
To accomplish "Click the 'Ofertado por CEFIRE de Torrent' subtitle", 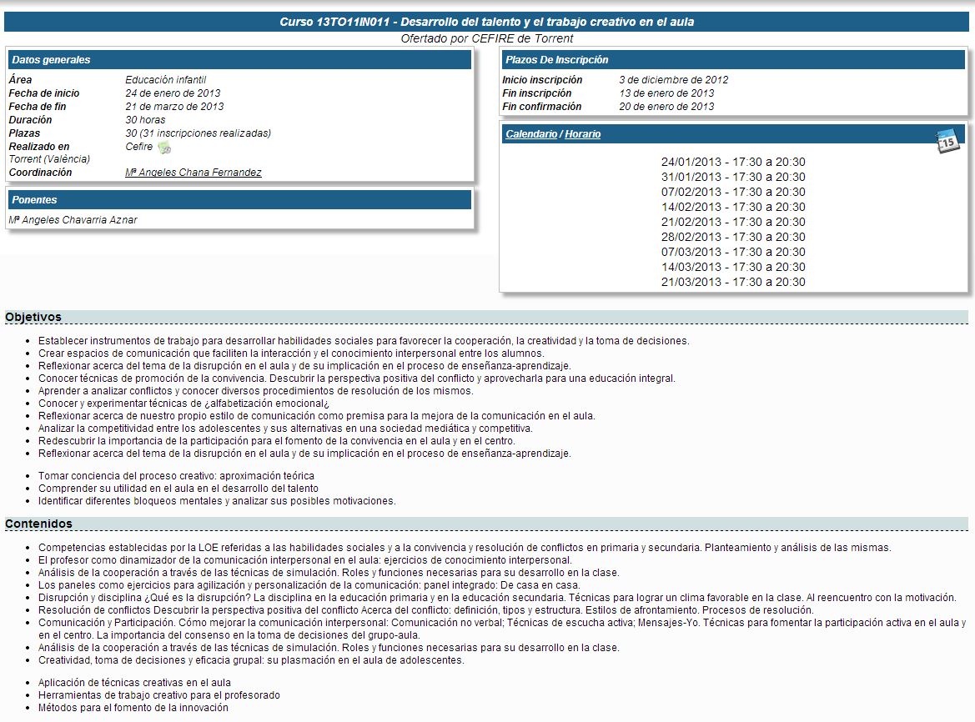I will pyautogui.click(x=486, y=38).
